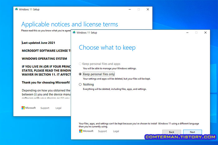Click the 'WINDOWS OPERATING SYSTEM' heading
The height and width of the screenshot is (145, 218).
tap(44, 58)
